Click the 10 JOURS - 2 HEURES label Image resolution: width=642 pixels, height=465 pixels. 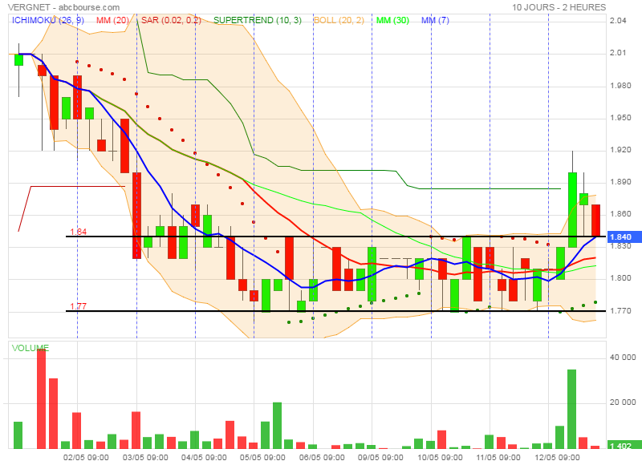(559, 7)
